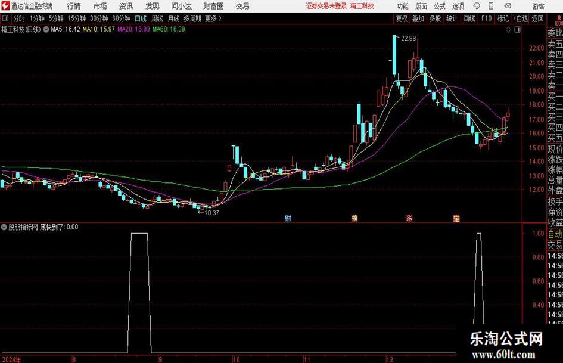Click the diamond icon at the chart's upper right
This screenshot has height=363, width=563.
coord(508,30)
